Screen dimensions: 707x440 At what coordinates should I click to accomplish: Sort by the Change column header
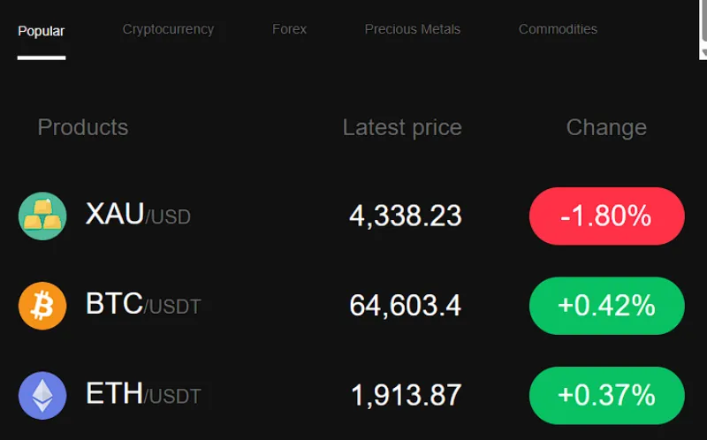coord(606,127)
